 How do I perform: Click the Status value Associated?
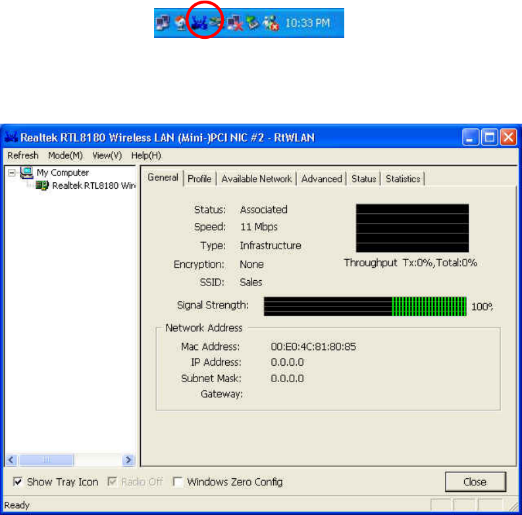(263, 210)
